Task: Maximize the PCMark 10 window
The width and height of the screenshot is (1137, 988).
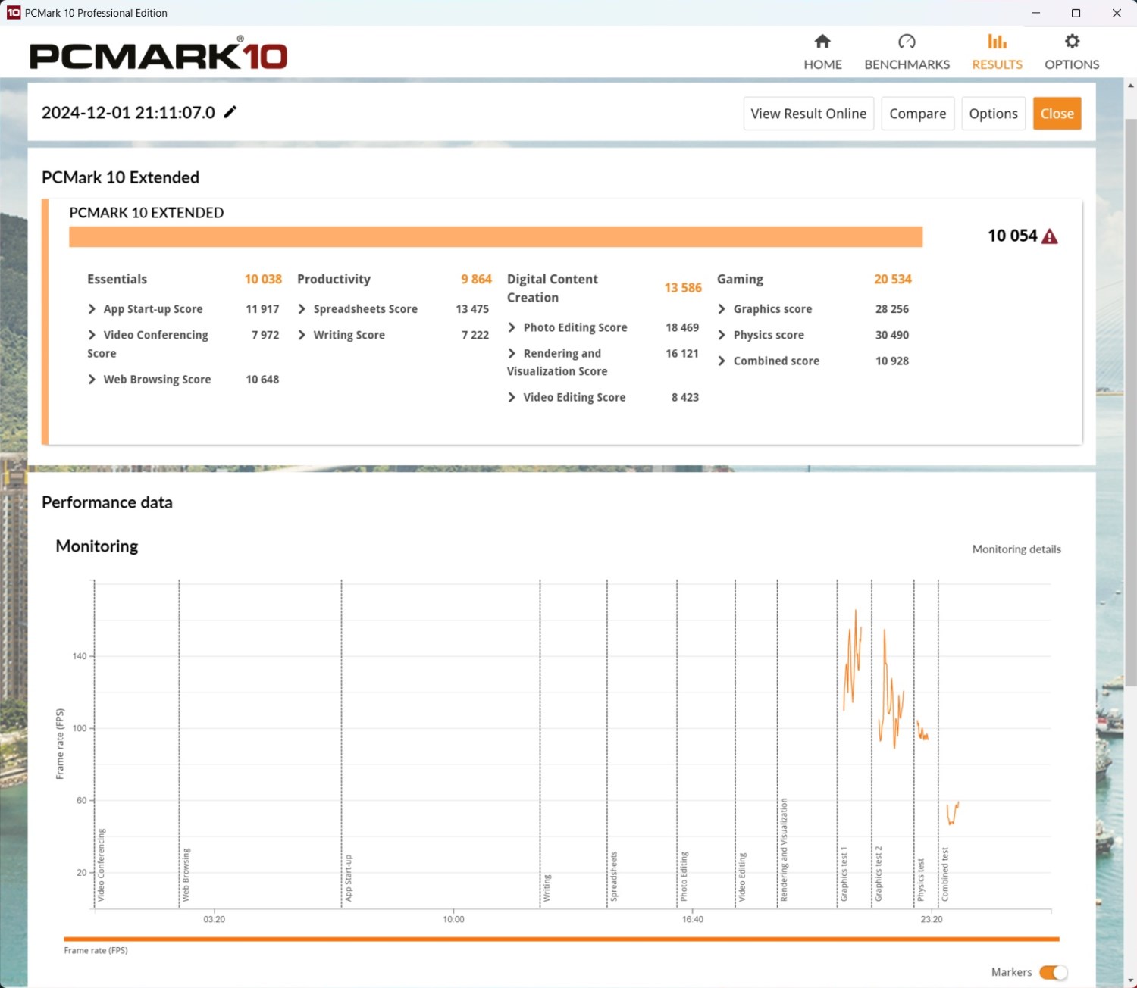Action: coord(1076,13)
